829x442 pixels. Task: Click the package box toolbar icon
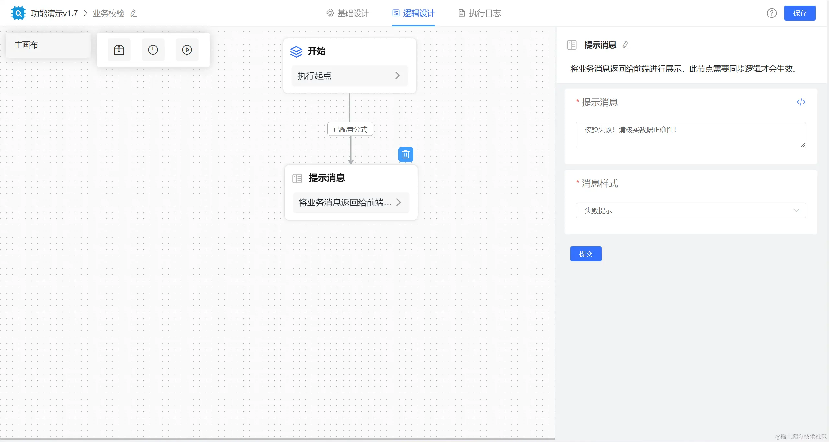coord(119,50)
